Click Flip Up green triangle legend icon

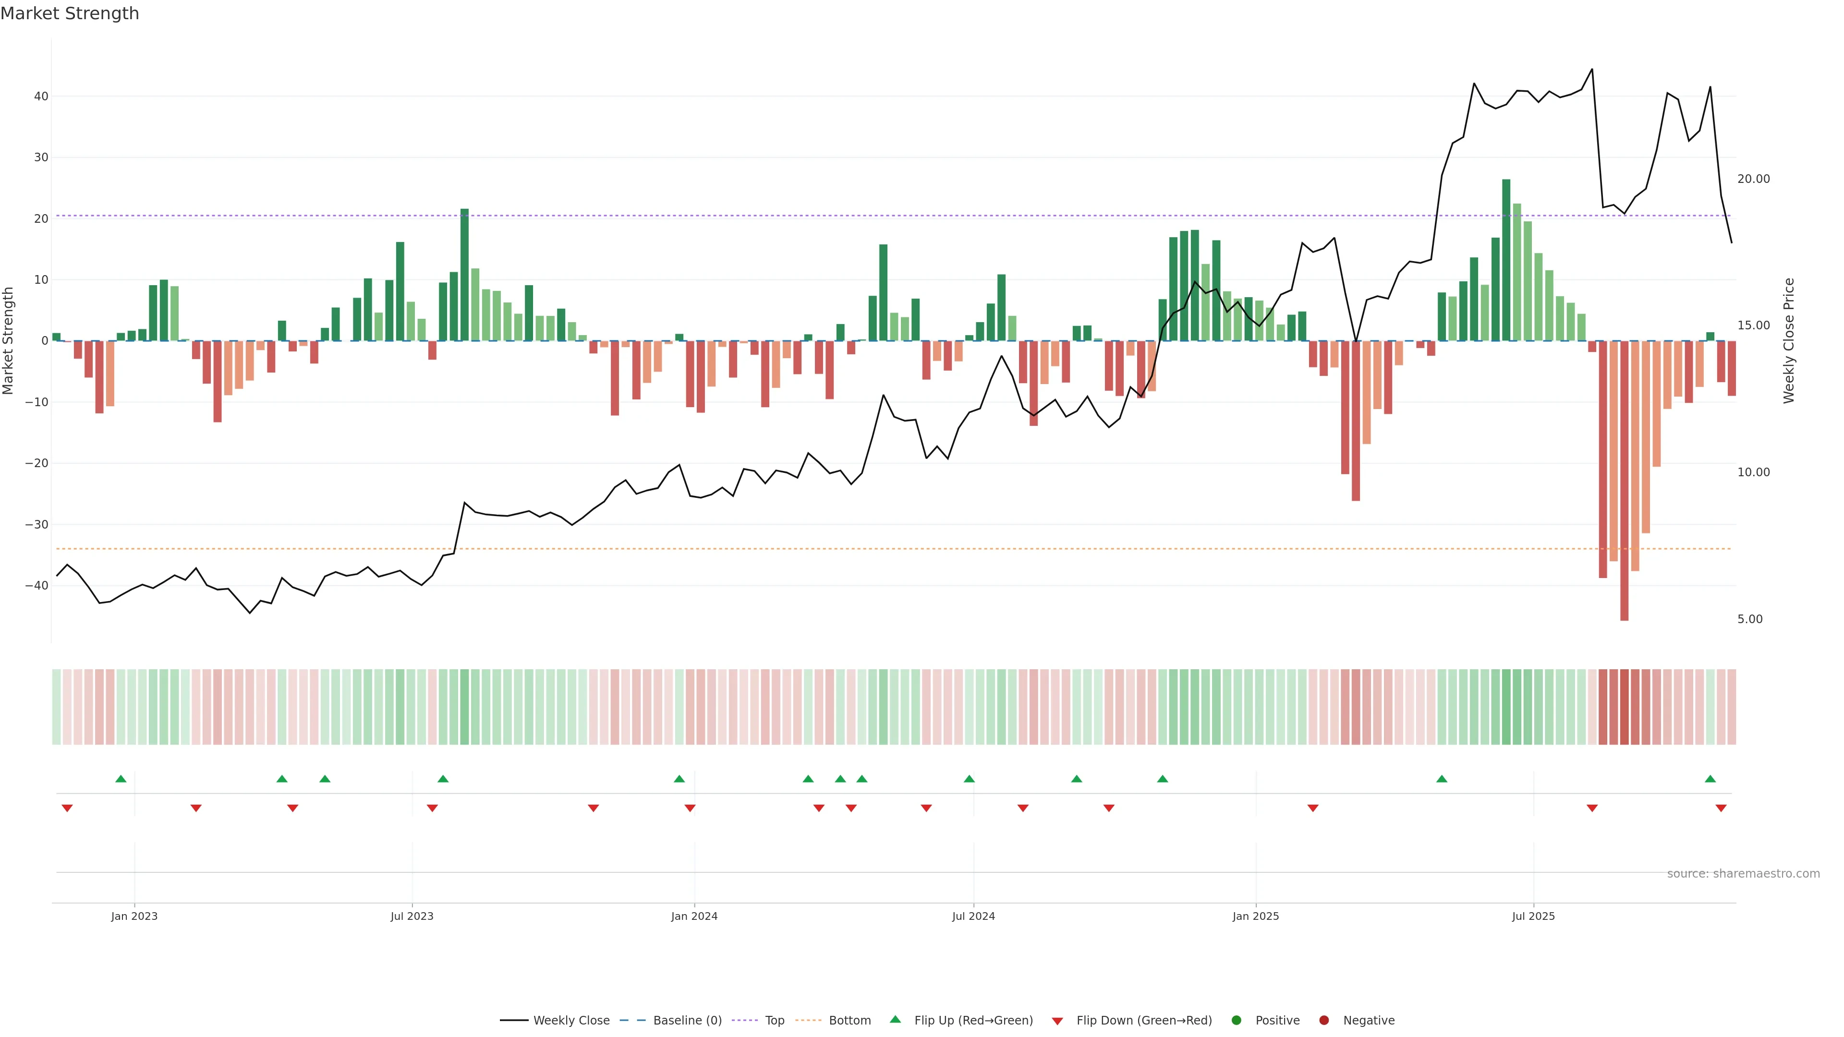click(895, 1020)
